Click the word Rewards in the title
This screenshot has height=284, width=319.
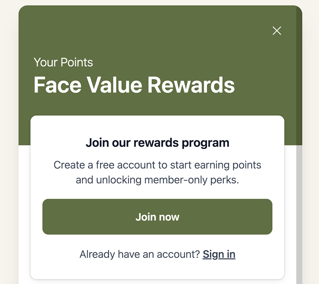pos(191,85)
